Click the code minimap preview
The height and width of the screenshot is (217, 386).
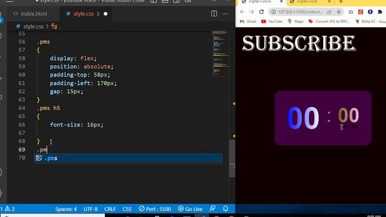[x=221, y=54]
